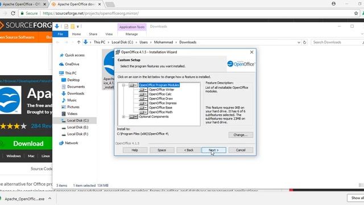Click the Search Downloads field
Image resolution: width=364 pixels, height=205 pixels.
[x=336, y=42]
